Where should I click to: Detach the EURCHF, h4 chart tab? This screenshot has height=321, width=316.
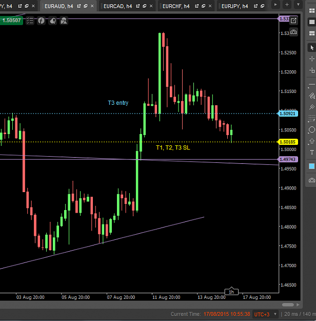[x=197, y=6]
